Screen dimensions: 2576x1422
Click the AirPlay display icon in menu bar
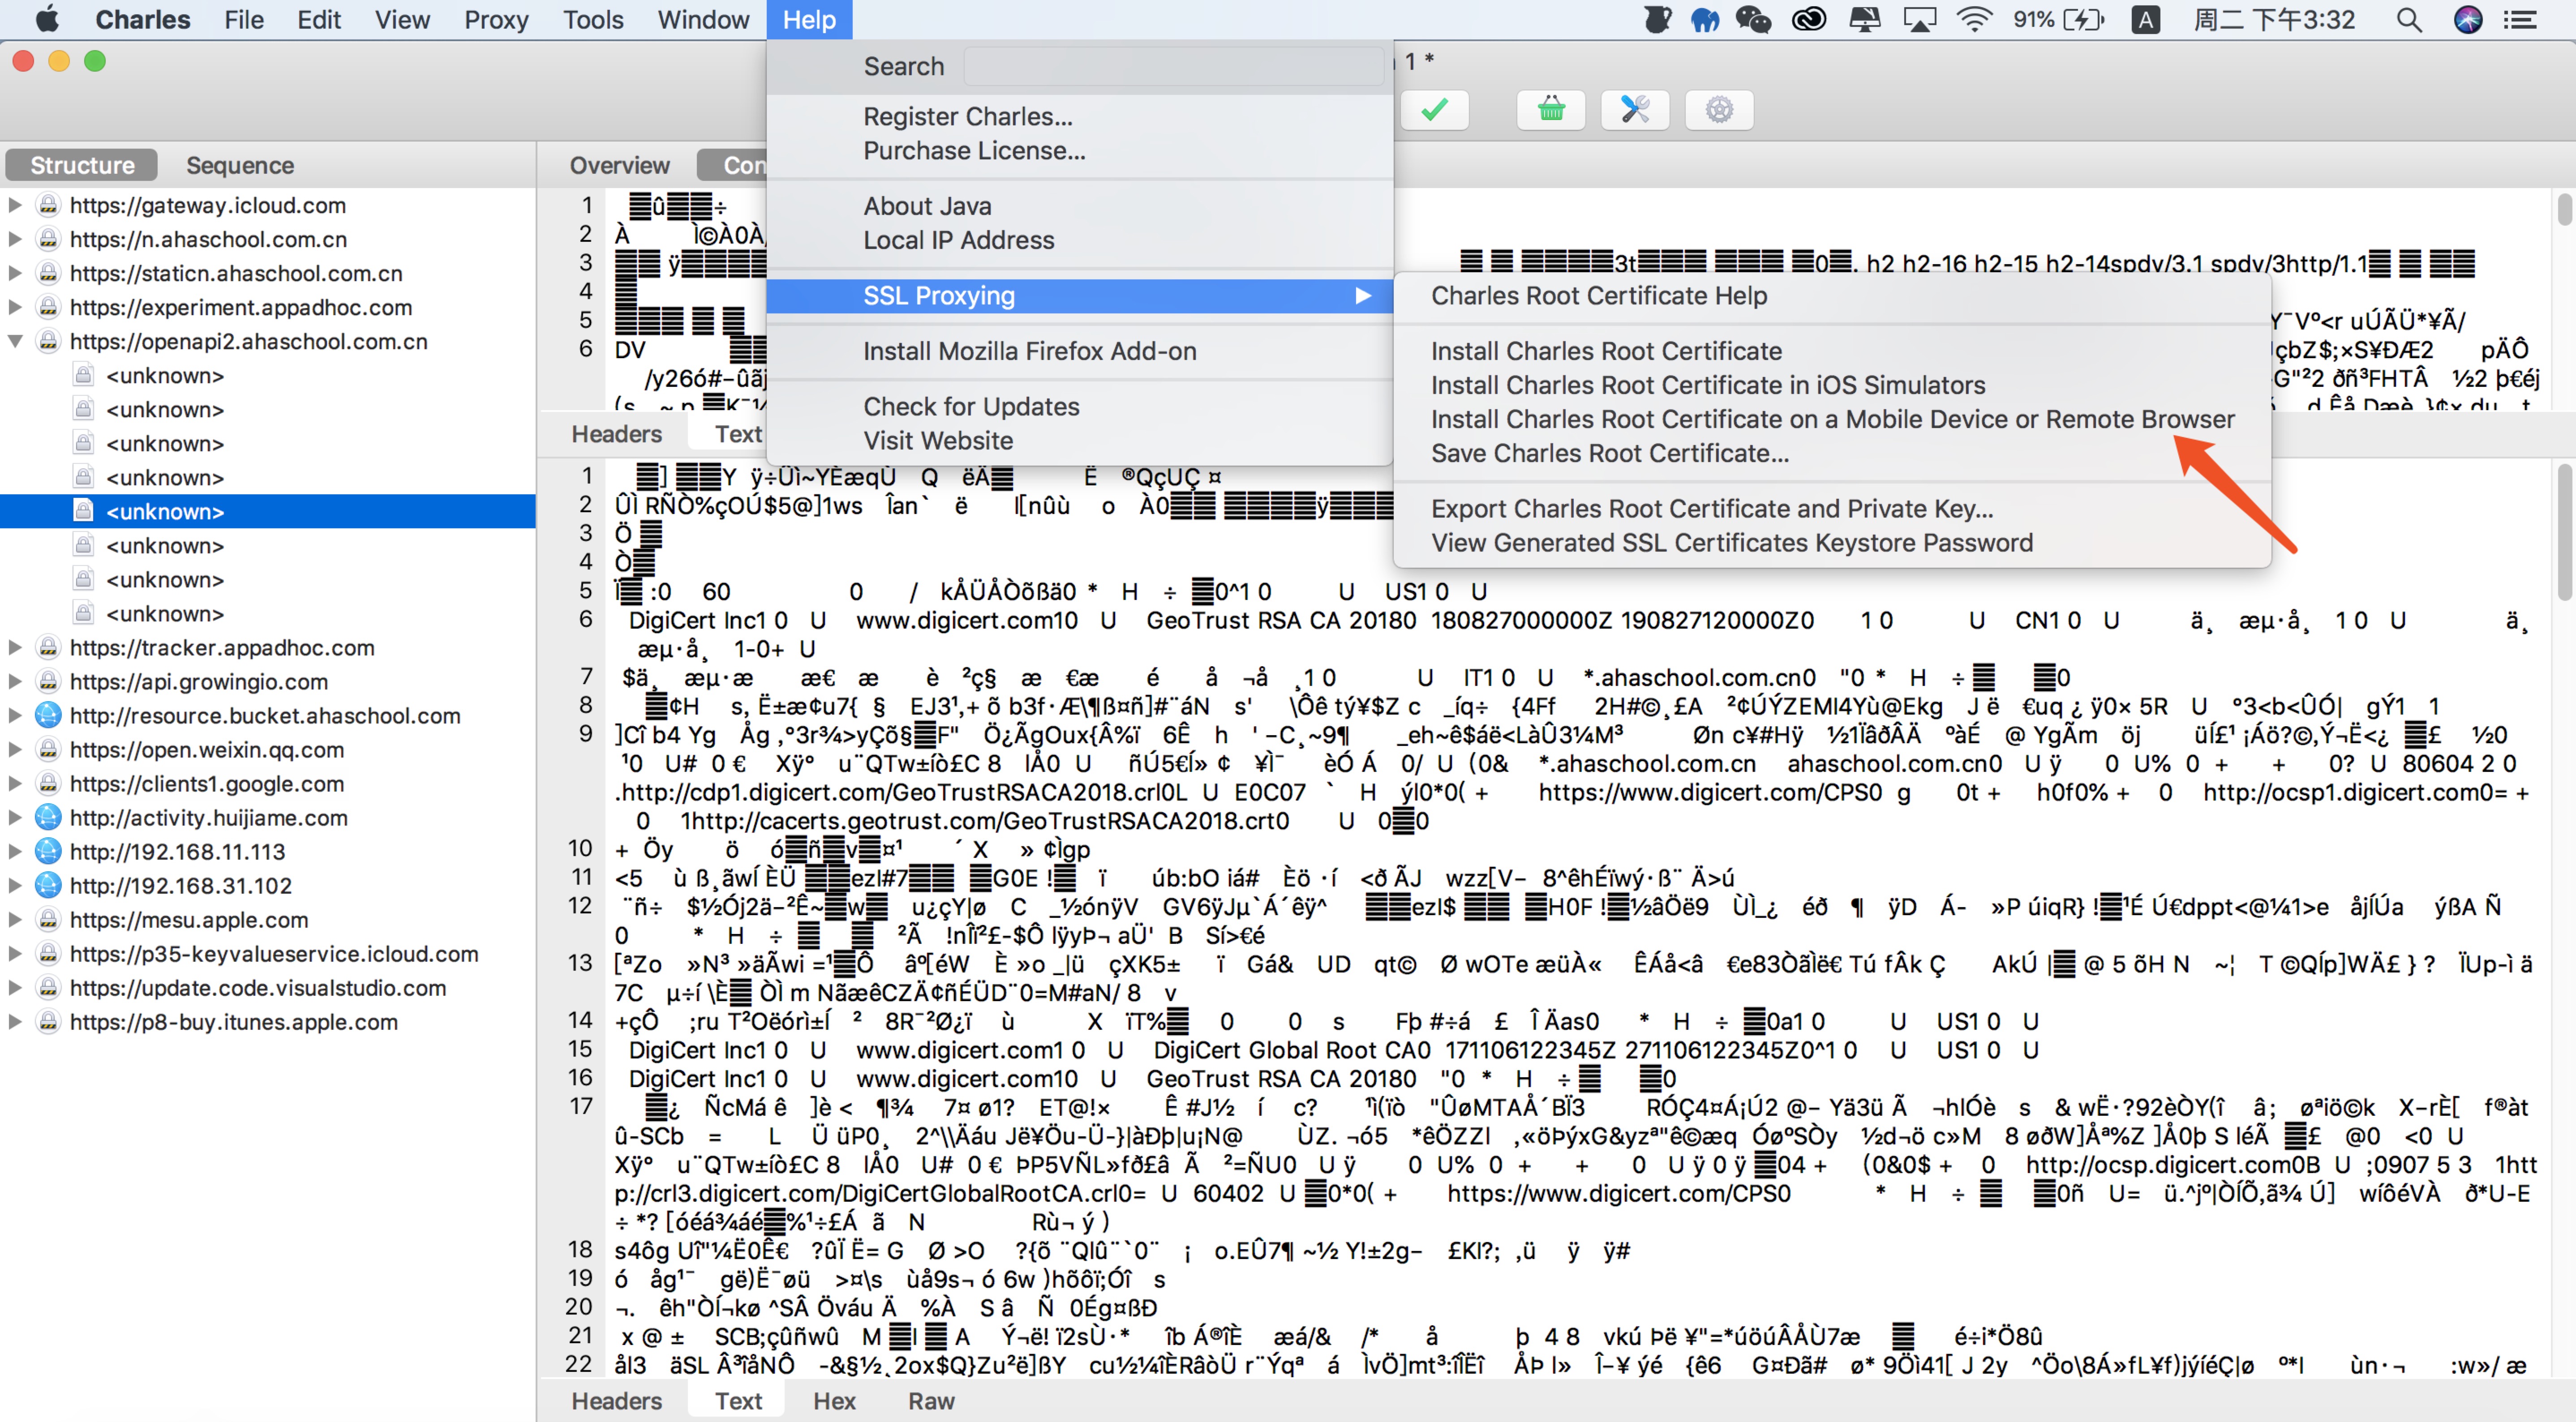pyautogui.click(x=1919, y=20)
